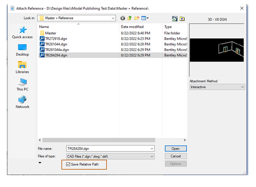The image size is (256, 187).
Task: Open the View menu grid icon
Action: click(x=145, y=18)
